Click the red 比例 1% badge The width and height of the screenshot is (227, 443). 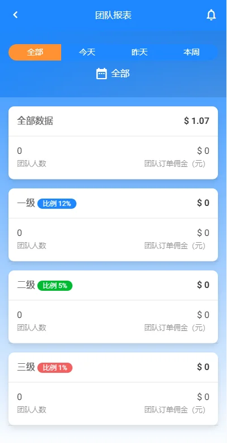click(x=55, y=368)
